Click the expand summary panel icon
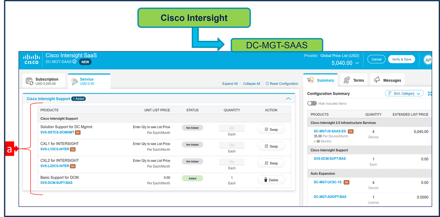440x217 pixels. coord(430,94)
